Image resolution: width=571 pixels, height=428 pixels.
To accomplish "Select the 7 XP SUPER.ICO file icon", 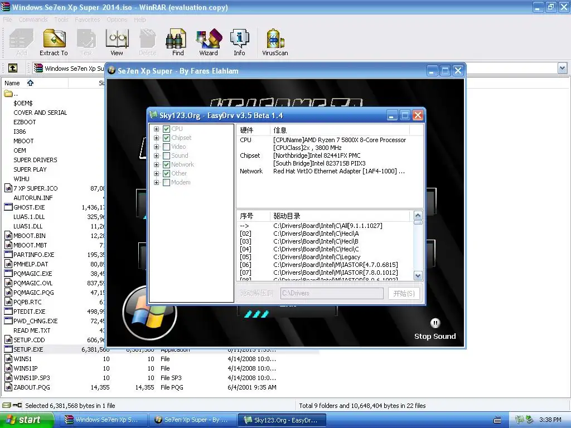I will point(8,188).
